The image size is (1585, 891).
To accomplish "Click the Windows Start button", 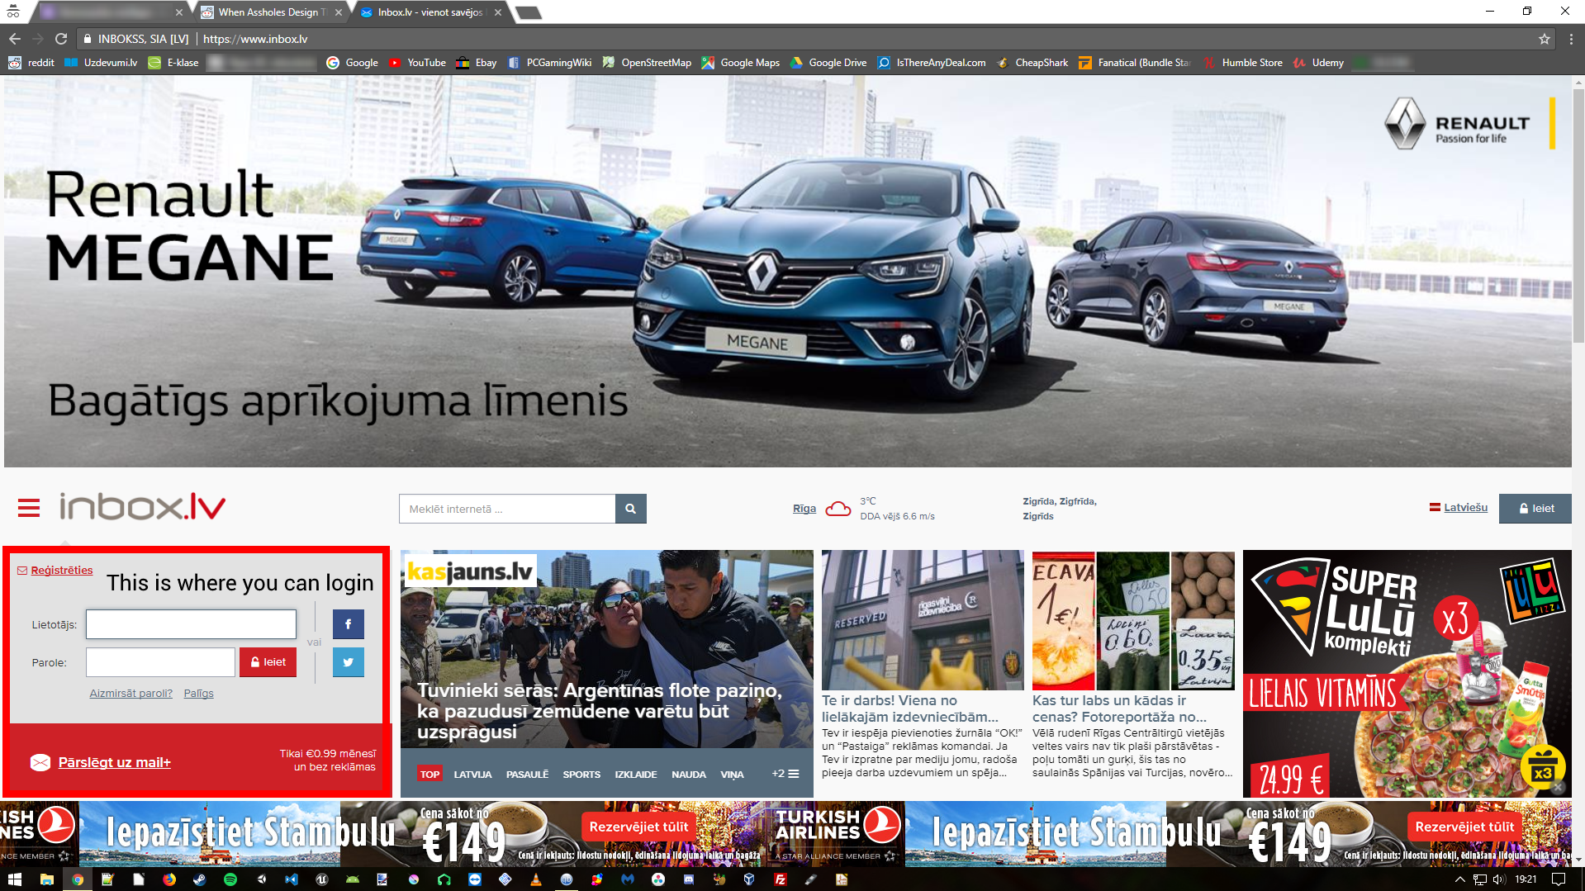I will click(14, 879).
